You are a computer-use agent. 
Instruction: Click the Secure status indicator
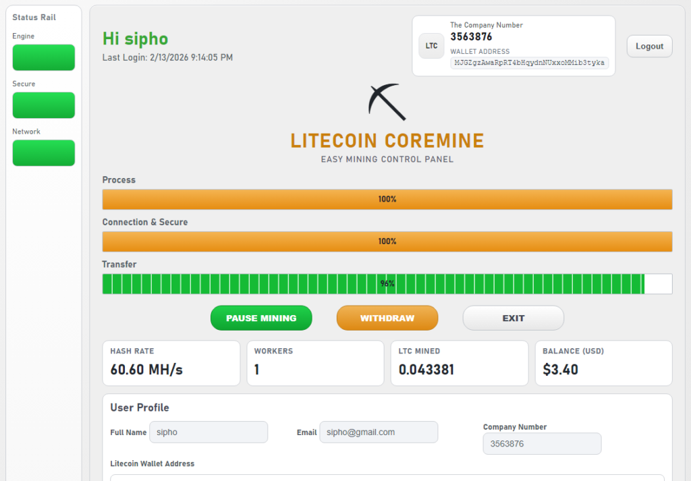point(44,105)
